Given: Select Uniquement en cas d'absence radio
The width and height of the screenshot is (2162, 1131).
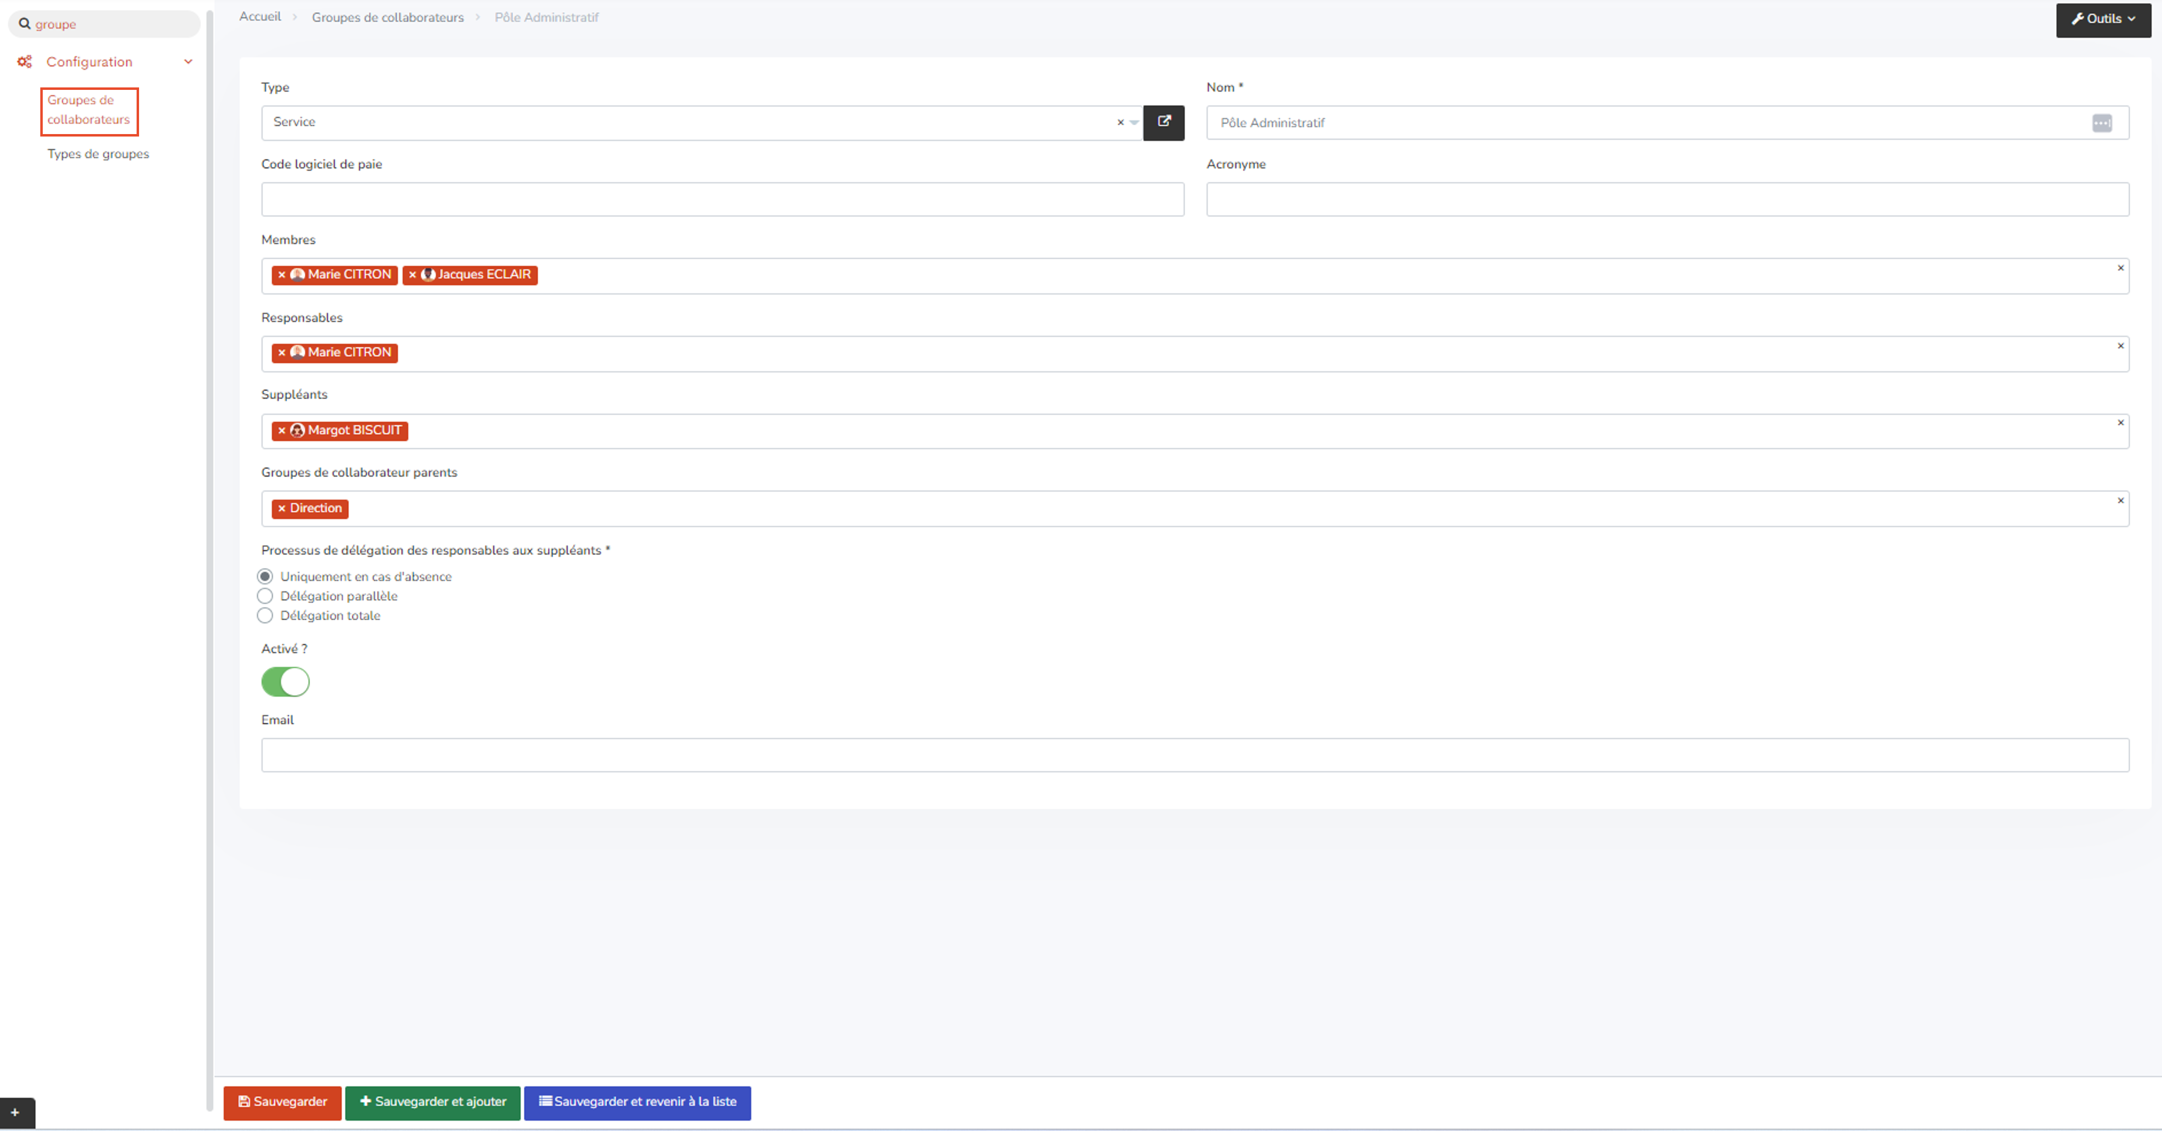Looking at the screenshot, I should tap(265, 577).
